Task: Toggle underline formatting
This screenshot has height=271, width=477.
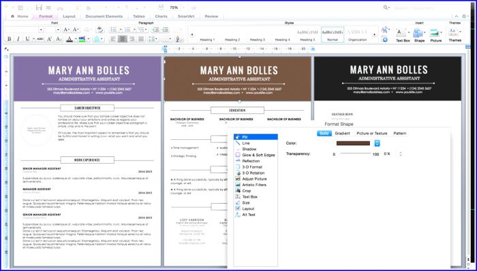Action: 27,39
